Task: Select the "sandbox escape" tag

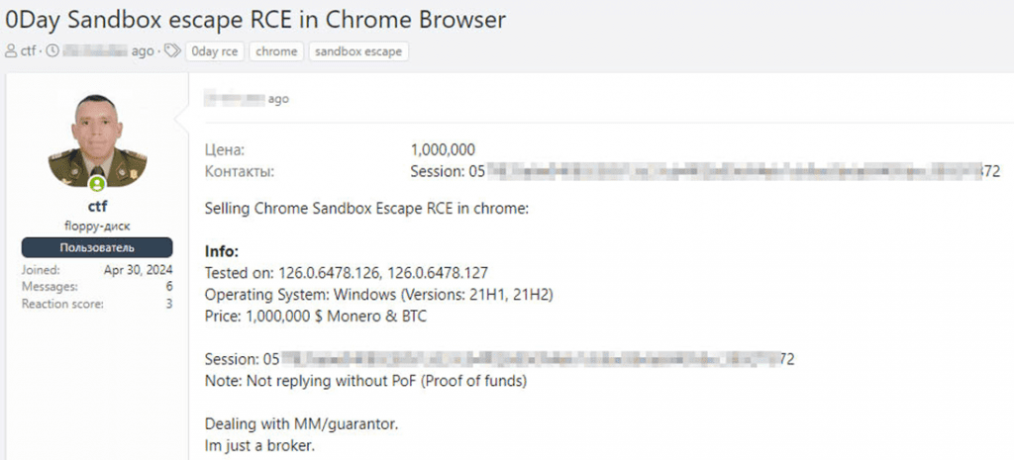Action: point(357,51)
